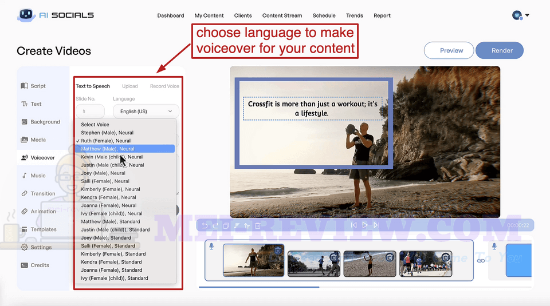This screenshot has height=306, width=550.
Task: Click the link chain icon beside timeline
Action: tap(481, 260)
